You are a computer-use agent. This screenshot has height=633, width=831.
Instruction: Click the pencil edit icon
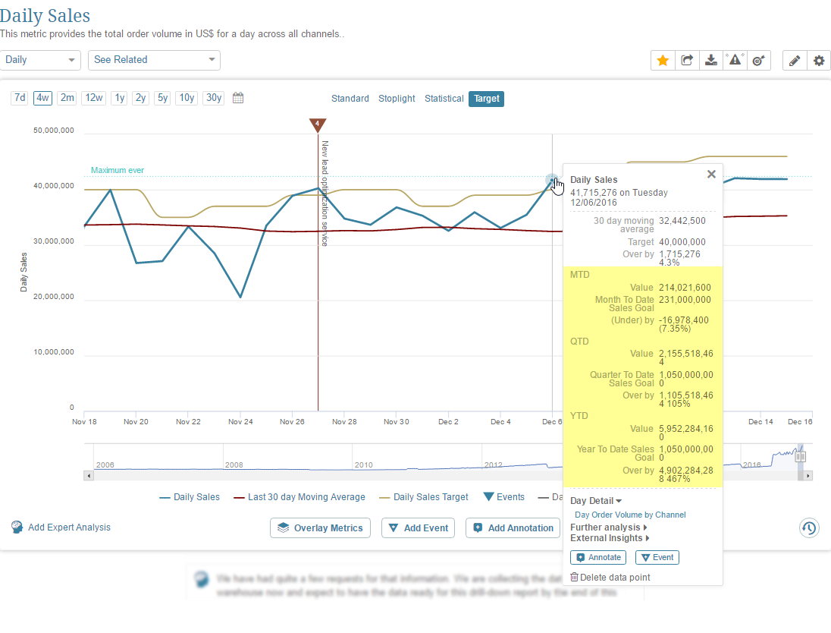(x=794, y=61)
